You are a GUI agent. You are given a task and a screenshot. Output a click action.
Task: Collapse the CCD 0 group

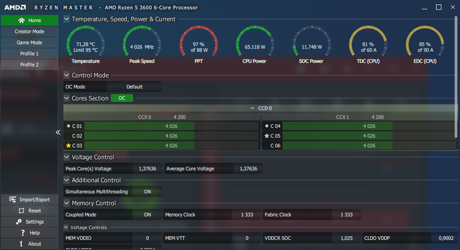[x=252, y=108]
